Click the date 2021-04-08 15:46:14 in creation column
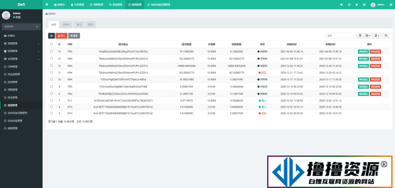The height and width of the screenshot is (188, 395). point(291,52)
